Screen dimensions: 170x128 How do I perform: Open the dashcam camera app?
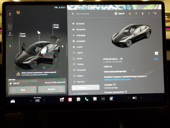pos(62,99)
